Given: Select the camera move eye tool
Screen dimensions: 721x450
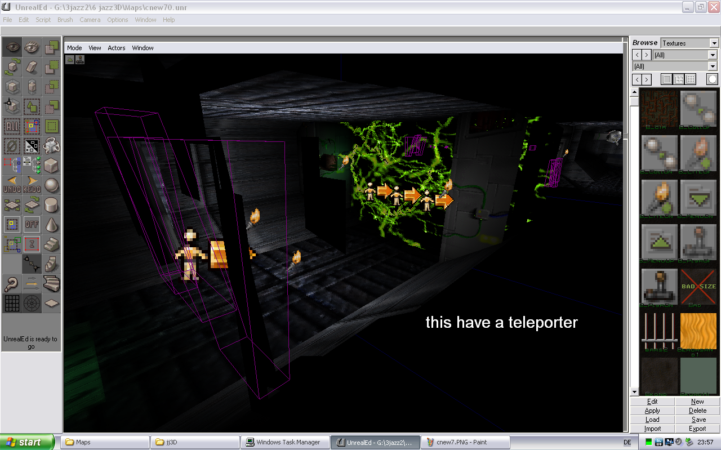Looking at the screenshot, I should 12,48.
